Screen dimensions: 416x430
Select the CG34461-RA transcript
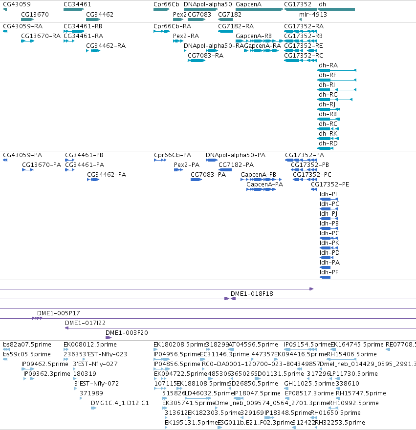click(x=69, y=41)
